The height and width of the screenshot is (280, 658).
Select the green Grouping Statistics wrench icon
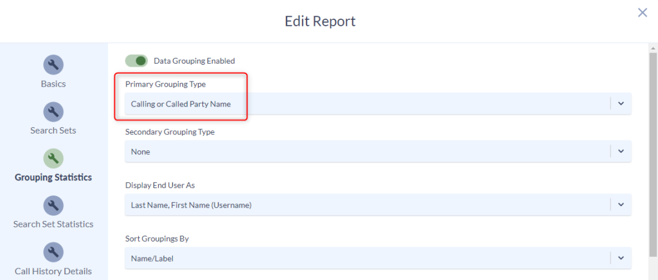pos(53,159)
